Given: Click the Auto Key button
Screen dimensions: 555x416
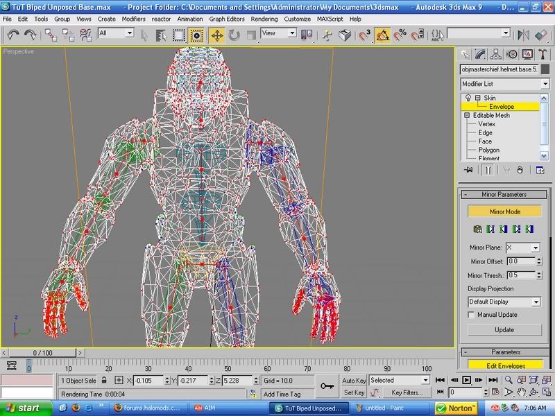Looking at the screenshot, I should 354,380.
